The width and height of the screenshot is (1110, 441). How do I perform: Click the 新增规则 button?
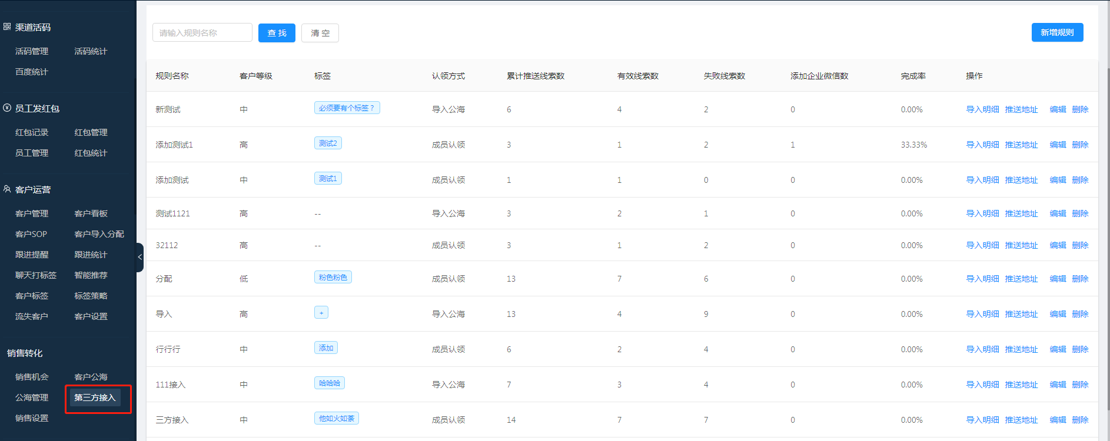click(x=1057, y=32)
